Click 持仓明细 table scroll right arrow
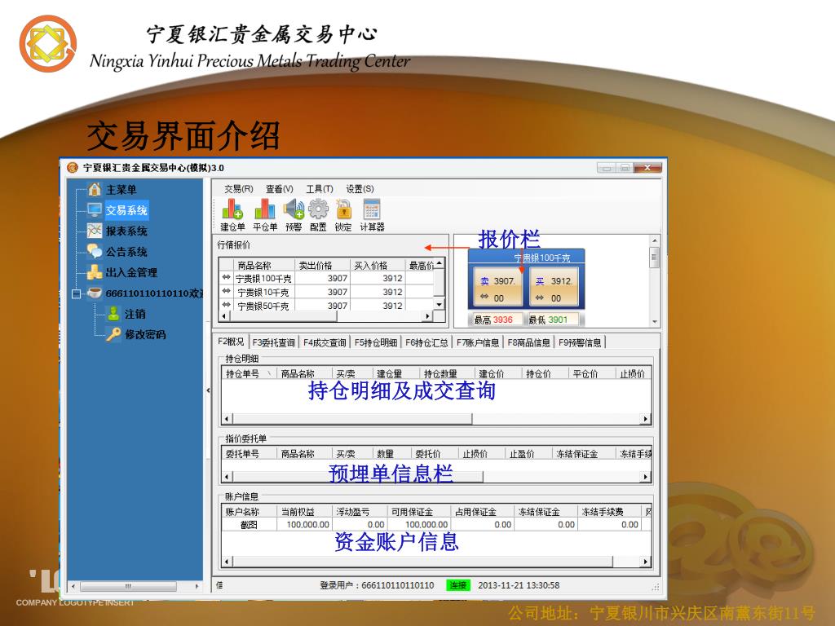835x626 pixels. [x=646, y=419]
